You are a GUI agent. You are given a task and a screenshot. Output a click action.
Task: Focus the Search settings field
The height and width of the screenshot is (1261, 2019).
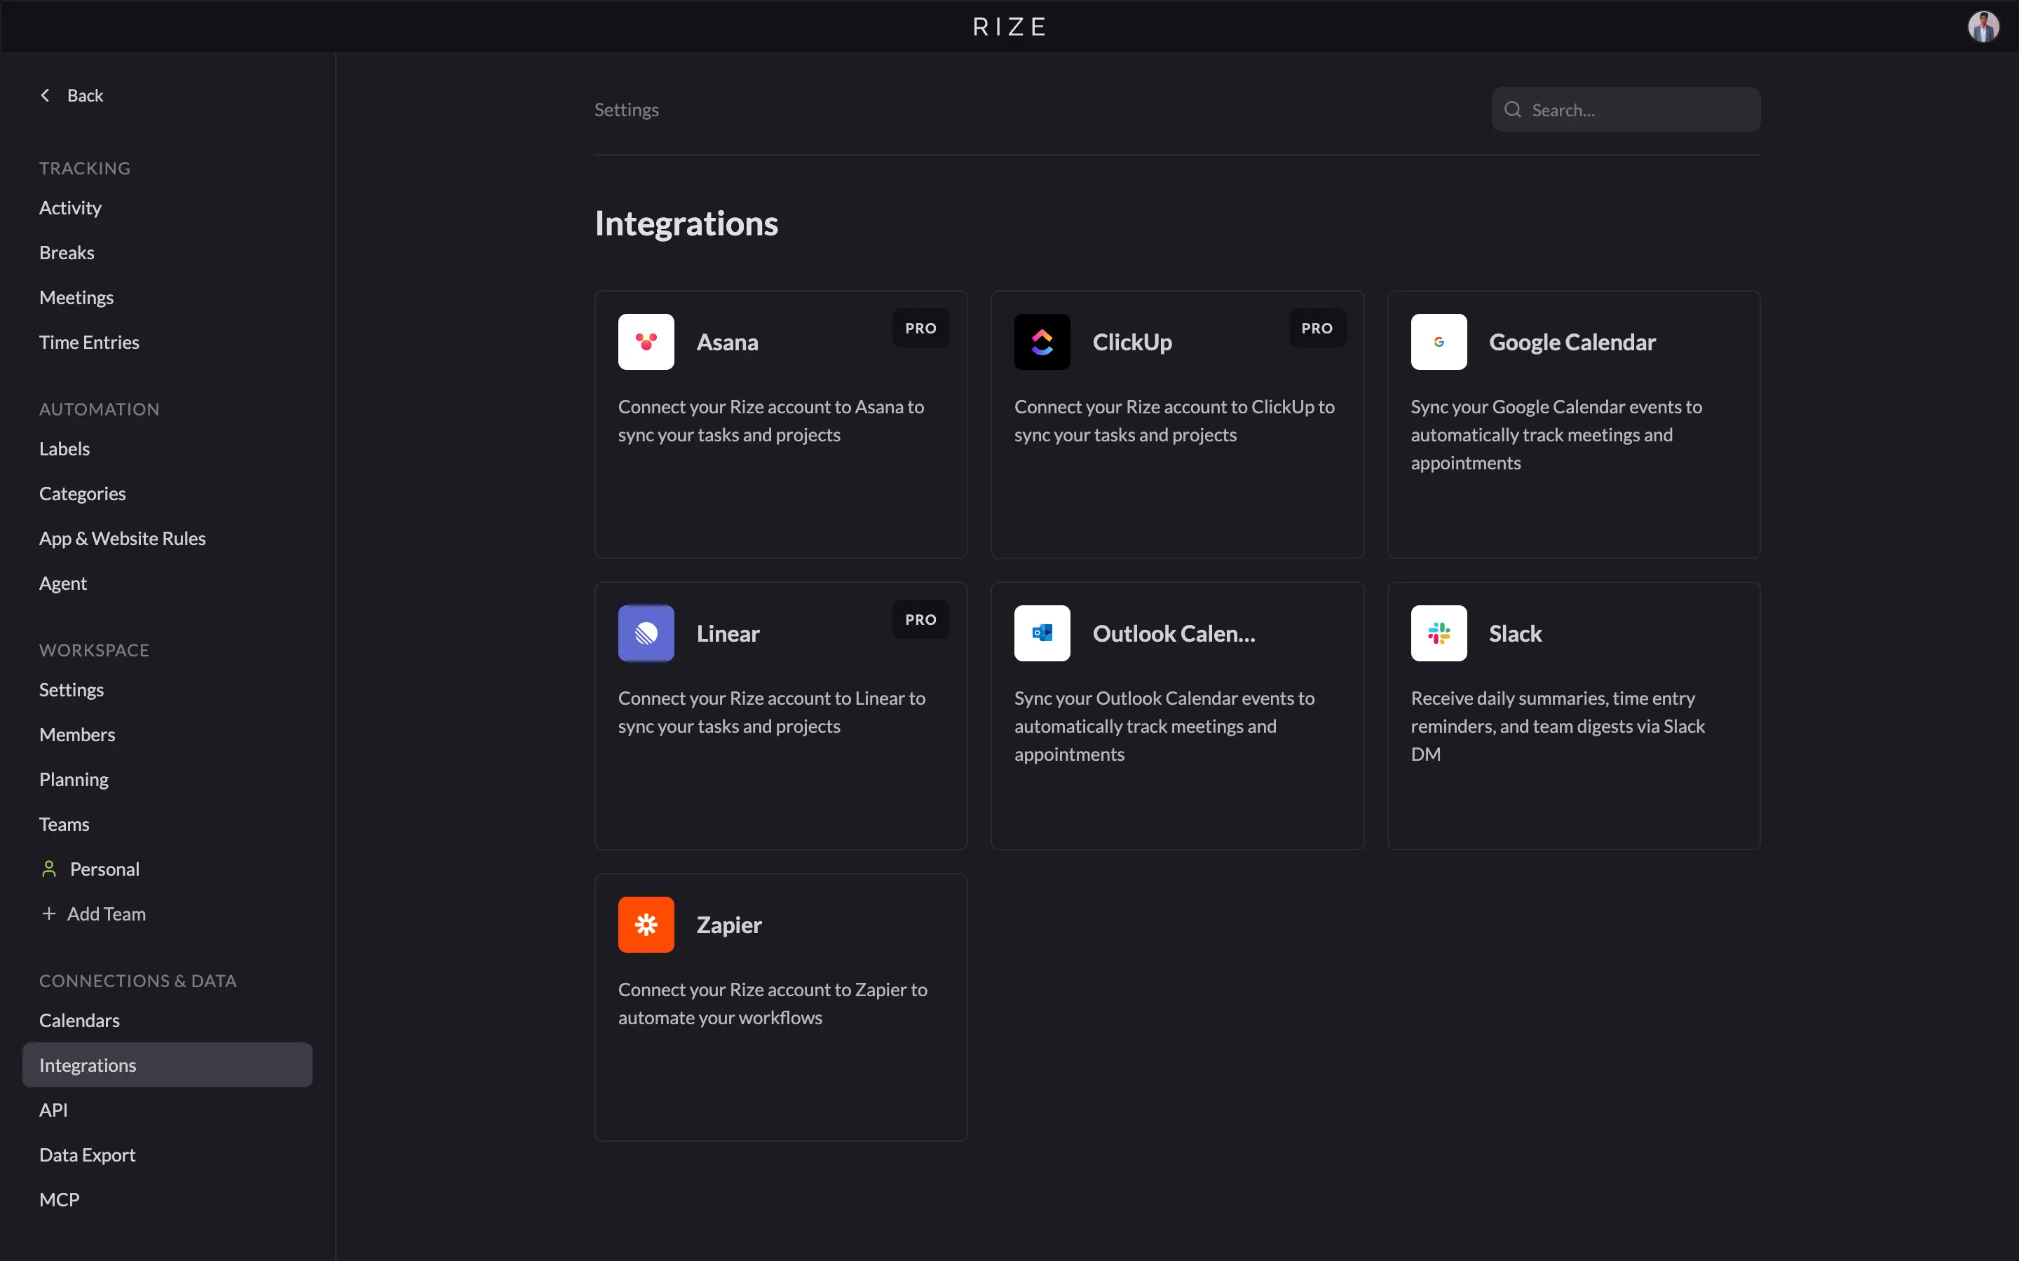point(1625,109)
